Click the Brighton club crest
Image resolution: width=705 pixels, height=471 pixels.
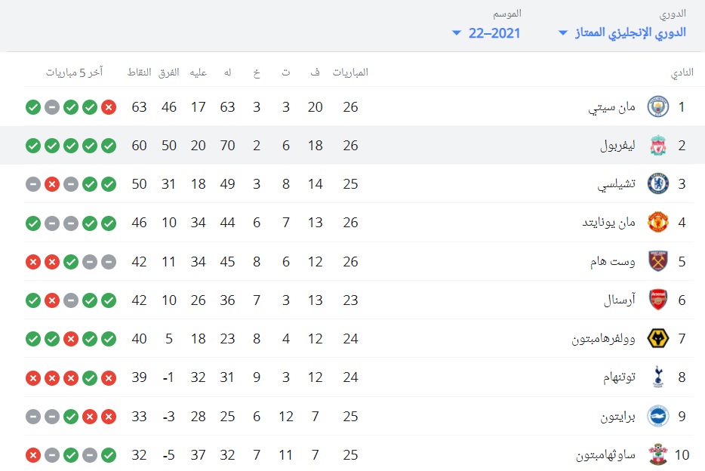pos(657,416)
